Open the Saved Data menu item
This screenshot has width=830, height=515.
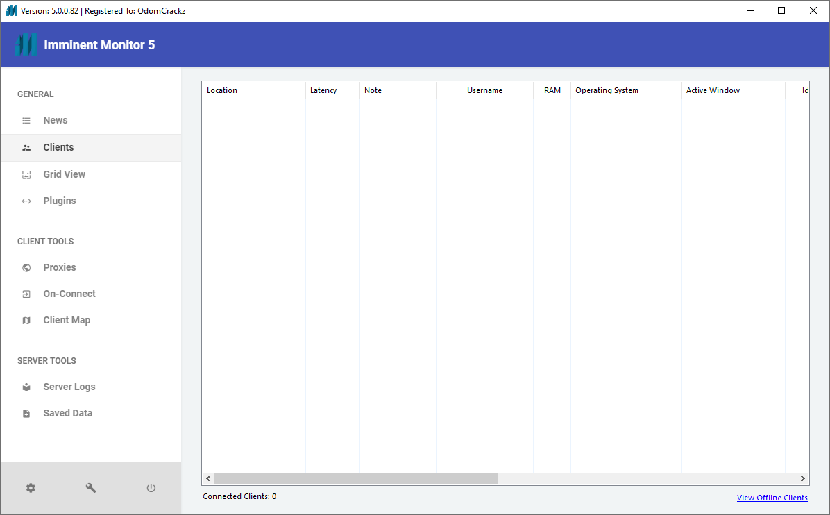click(x=67, y=413)
